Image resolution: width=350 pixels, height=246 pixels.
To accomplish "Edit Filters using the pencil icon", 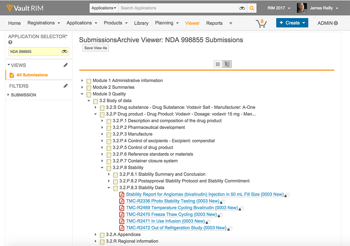I will (66, 86).
